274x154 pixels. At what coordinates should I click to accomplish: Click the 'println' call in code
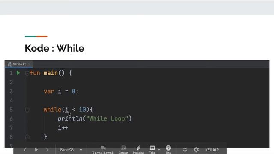tap(70, 119)
